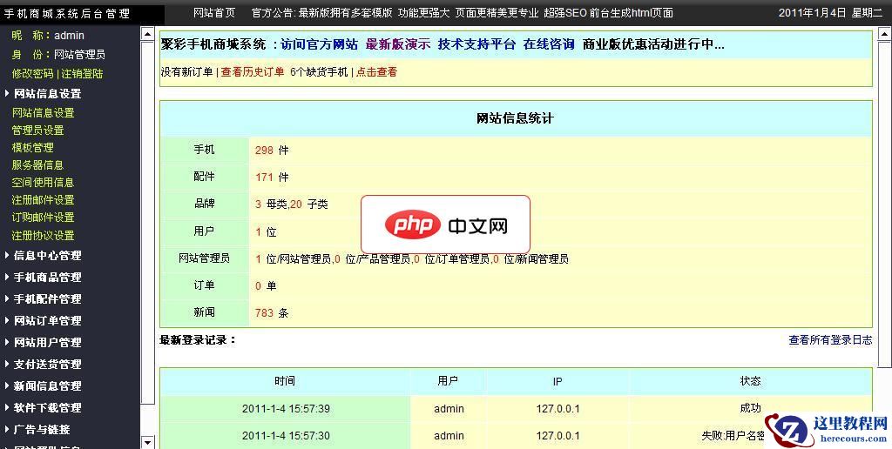Click the IP column header

pos(557,381)
